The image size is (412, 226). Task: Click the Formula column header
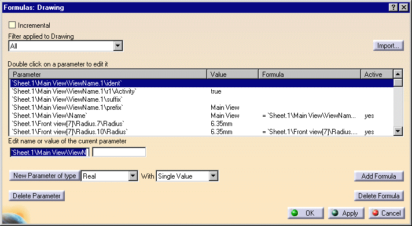coord(310,75)
